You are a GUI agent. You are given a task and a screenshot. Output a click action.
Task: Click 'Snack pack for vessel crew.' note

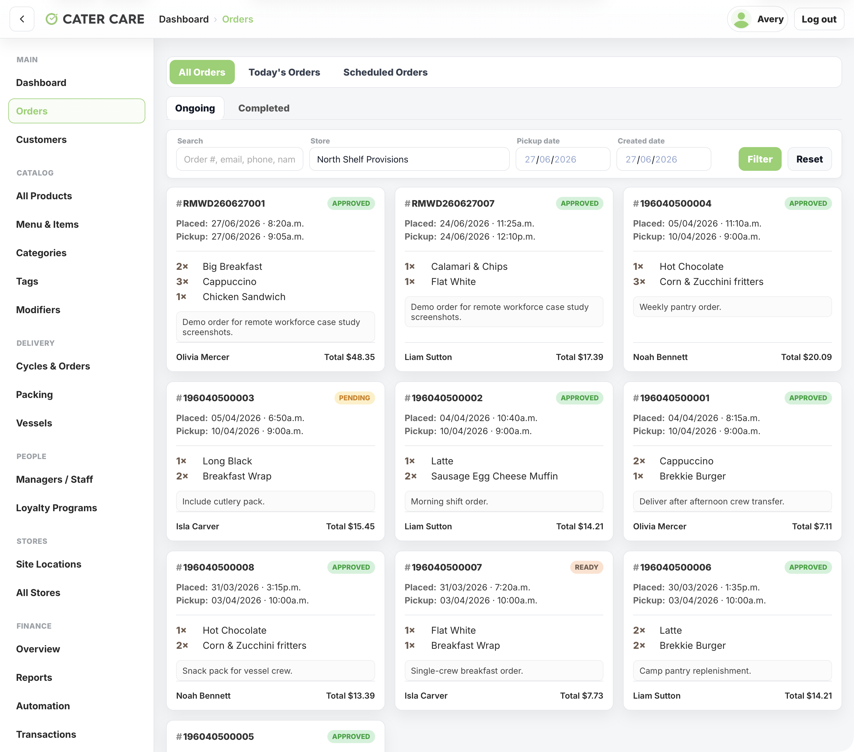[x=275, y=670]
